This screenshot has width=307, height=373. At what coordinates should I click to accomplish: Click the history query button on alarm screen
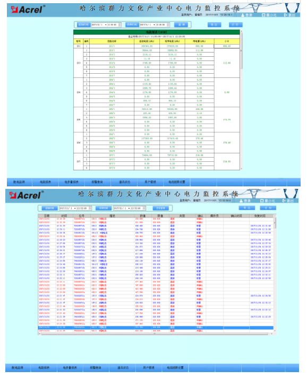[x=160, y=208]
